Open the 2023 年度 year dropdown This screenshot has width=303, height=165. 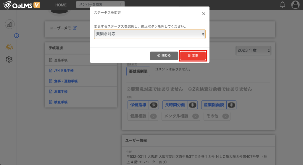pyautogui.click(x=253, y=50)
